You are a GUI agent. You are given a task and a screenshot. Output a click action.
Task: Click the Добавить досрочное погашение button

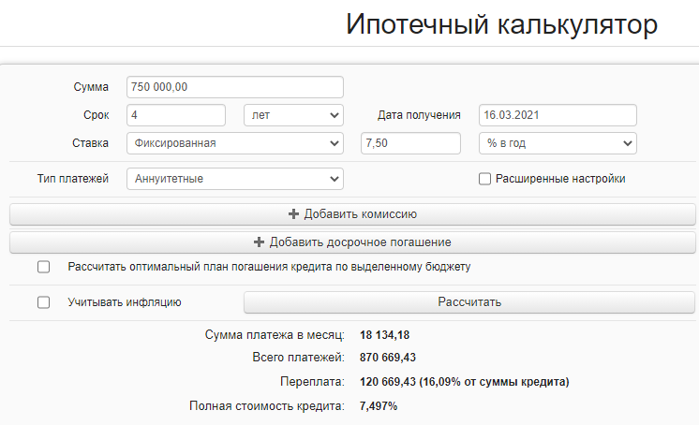click(x=352, y=242)
